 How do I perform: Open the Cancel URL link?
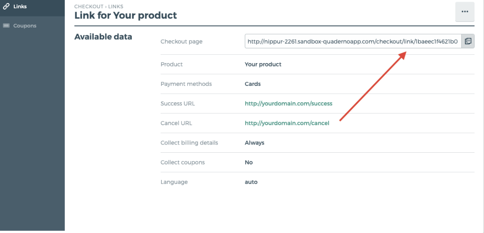287,123
